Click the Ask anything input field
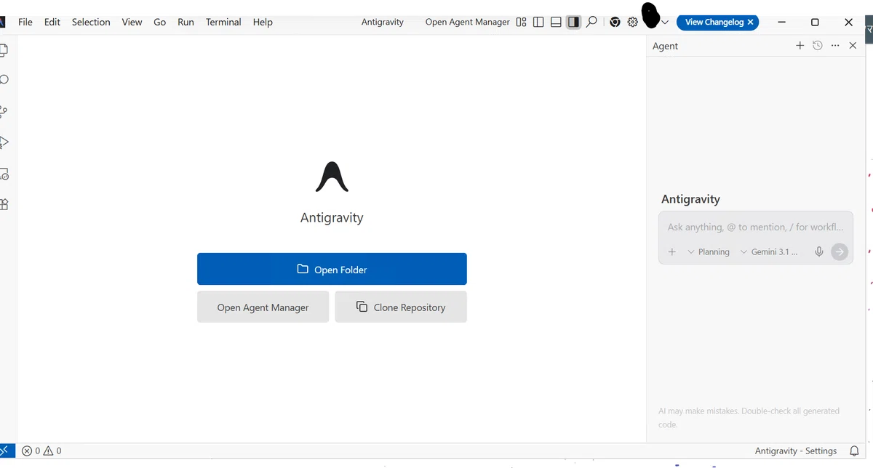The width and height of the screenshot is (873, 468). (x=755, y=227)
